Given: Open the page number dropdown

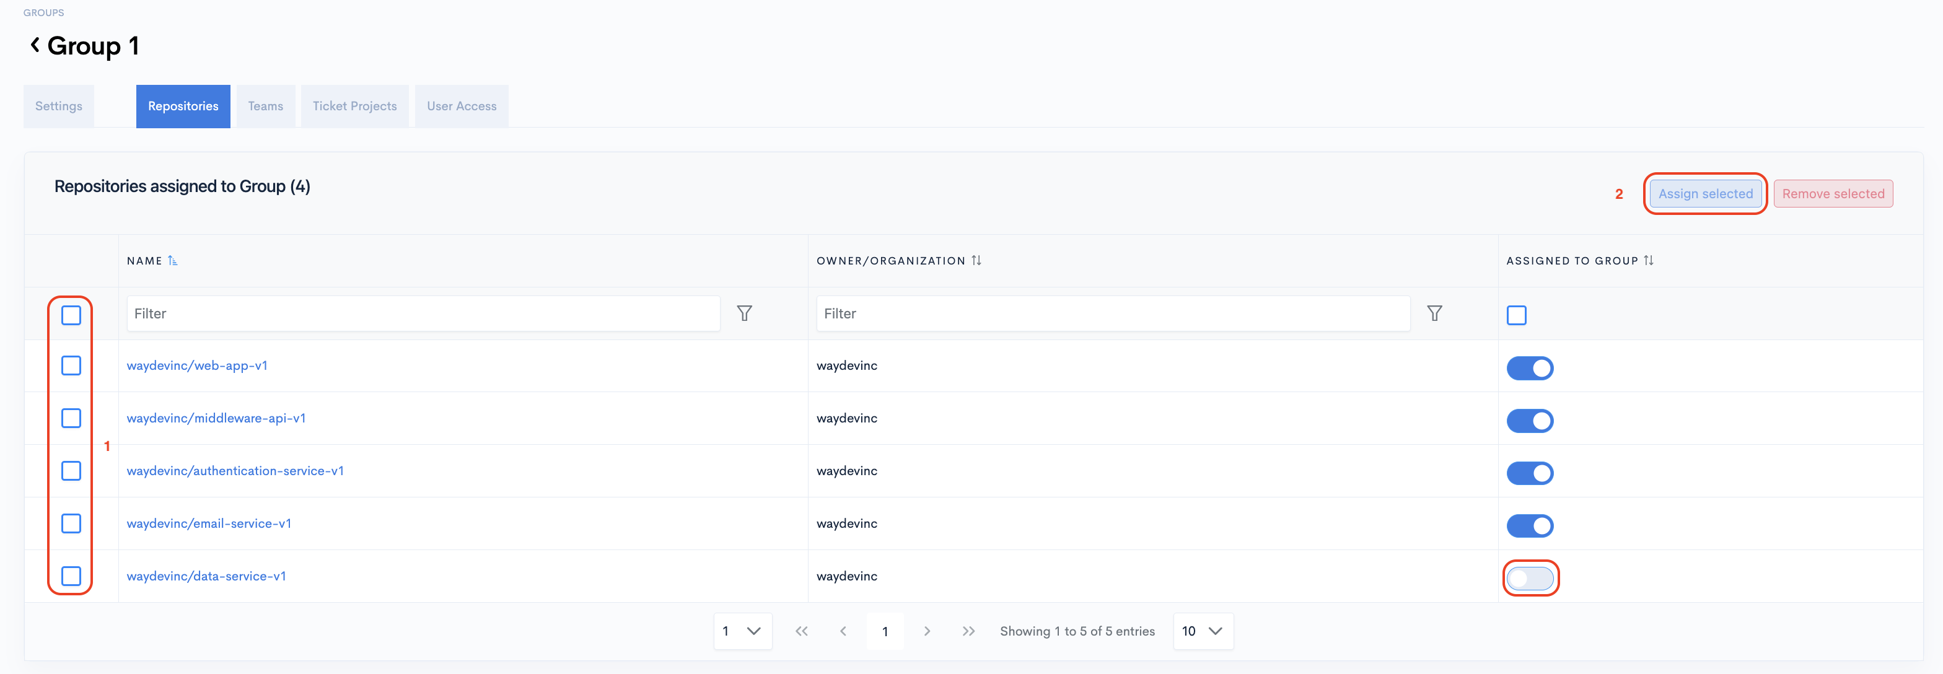Looking at the screenshot, I should point(742,631).
